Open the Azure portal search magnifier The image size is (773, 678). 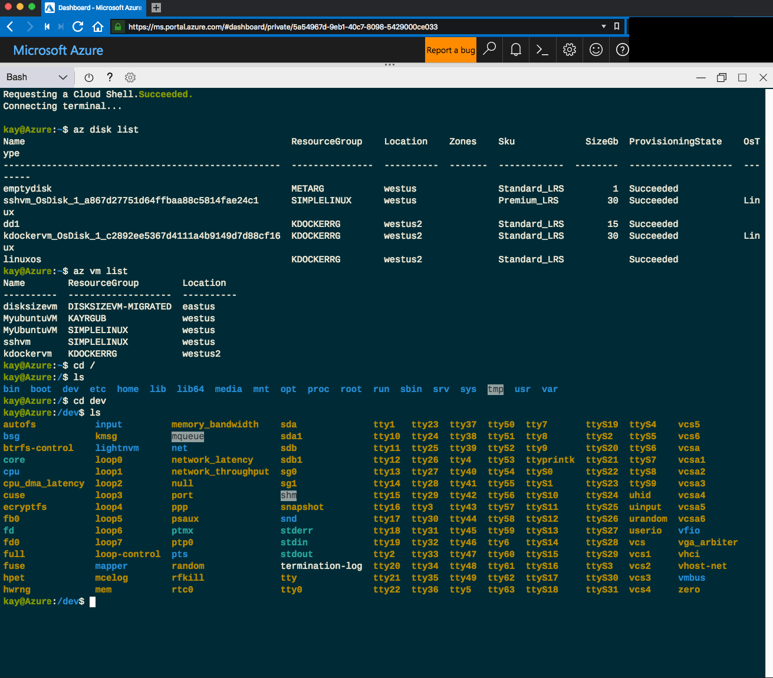(x=489, y=50)
